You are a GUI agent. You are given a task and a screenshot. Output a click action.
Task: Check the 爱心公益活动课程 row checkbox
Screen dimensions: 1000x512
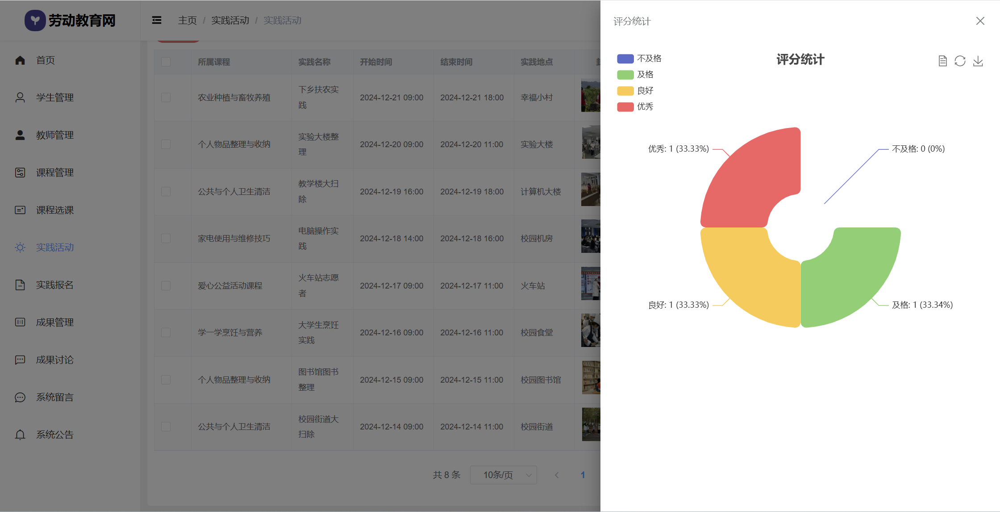166,285
